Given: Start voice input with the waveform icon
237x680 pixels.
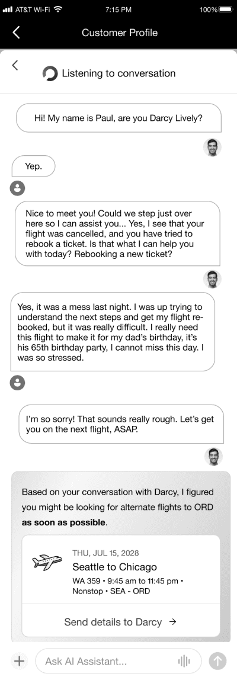Looking at the screenshot, I should [x=184, y=661].
